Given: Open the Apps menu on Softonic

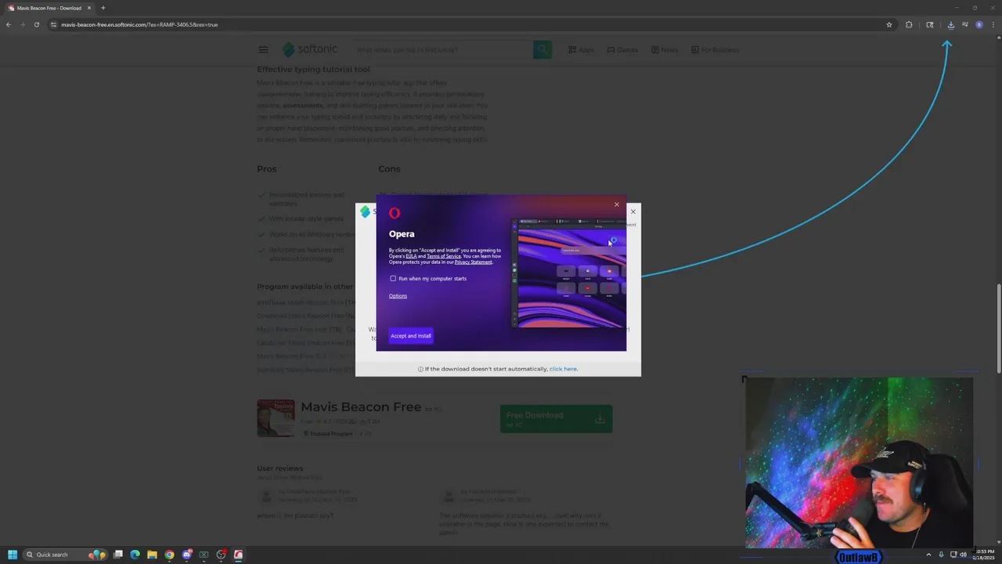Looking at the screenshot, I should pos(581,49).
